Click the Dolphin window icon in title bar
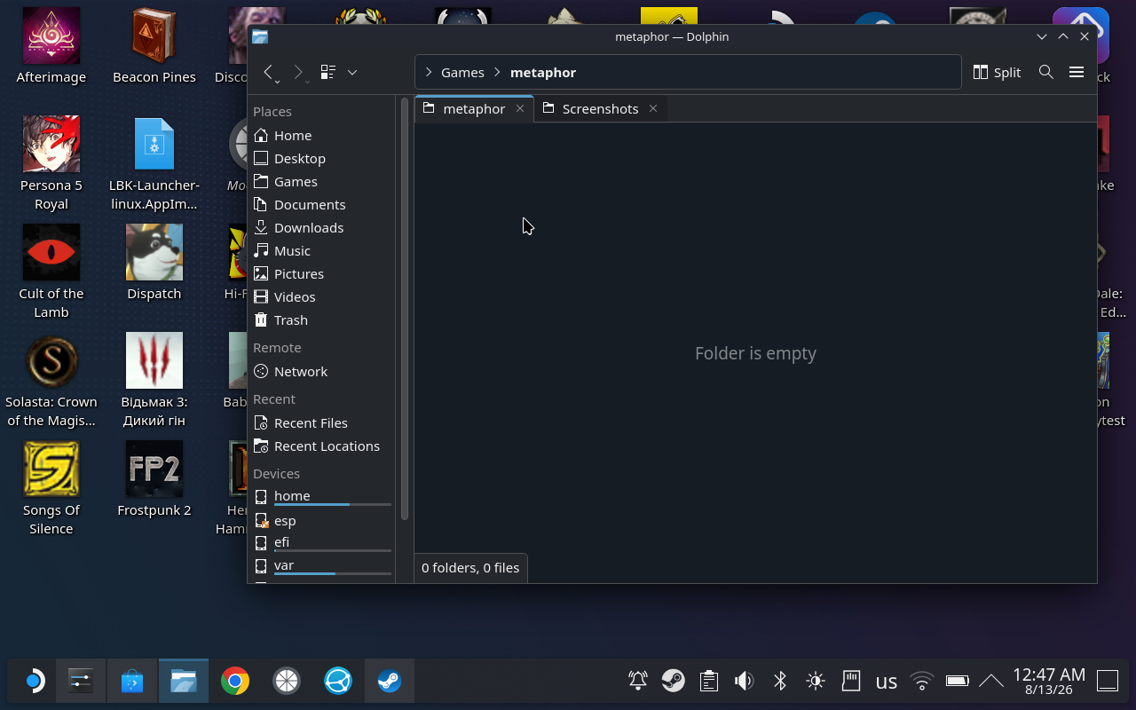This screenshot has width=1136, height=710. click(x=260, y=36)
